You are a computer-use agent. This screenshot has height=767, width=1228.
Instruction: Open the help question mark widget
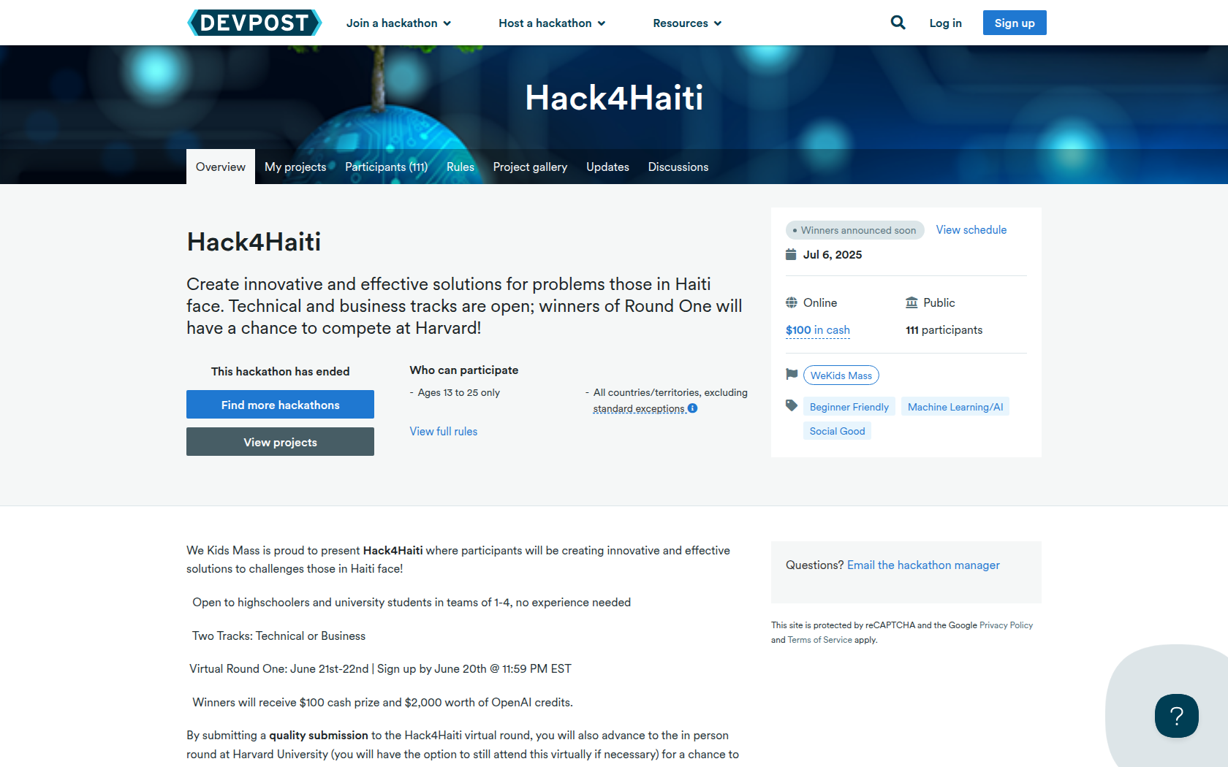1176,716
